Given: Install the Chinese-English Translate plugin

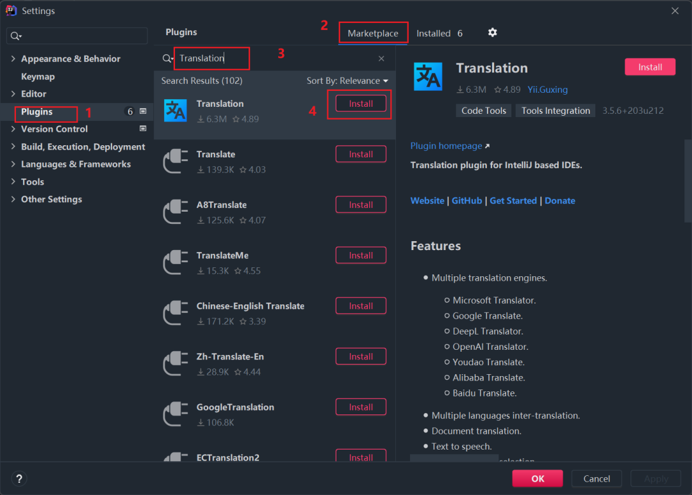Looking at the screenshot, I should 361,306.
